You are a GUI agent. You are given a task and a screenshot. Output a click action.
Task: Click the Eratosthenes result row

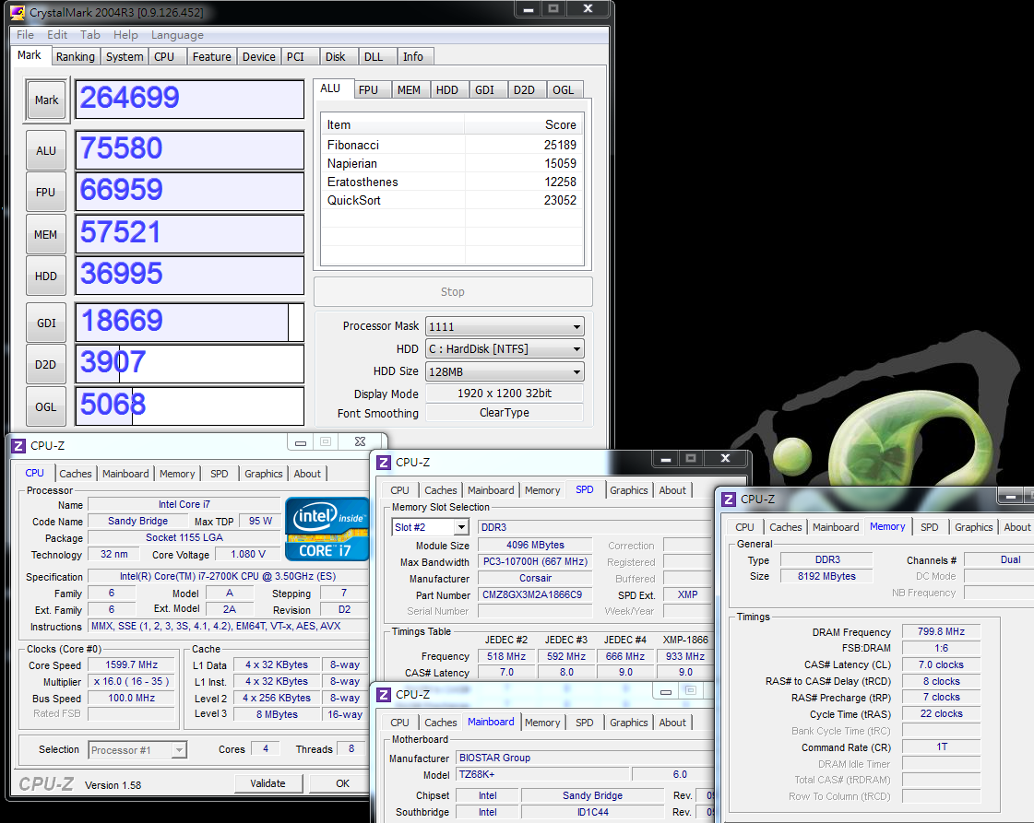(x=452, y=182)
